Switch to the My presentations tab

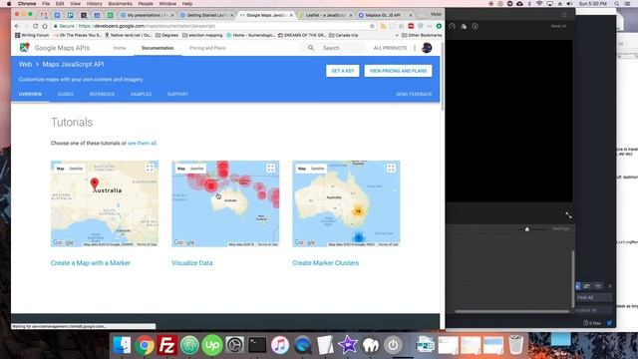148,15
